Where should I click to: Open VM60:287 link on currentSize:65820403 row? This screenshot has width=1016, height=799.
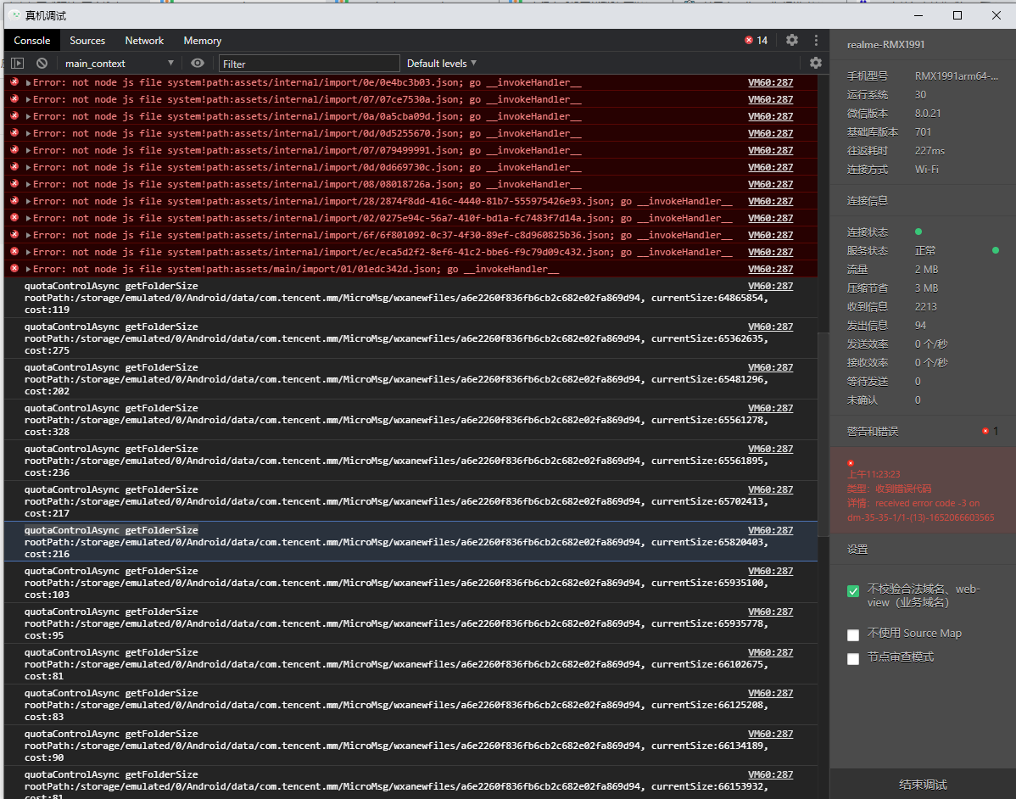coord(770,530)
